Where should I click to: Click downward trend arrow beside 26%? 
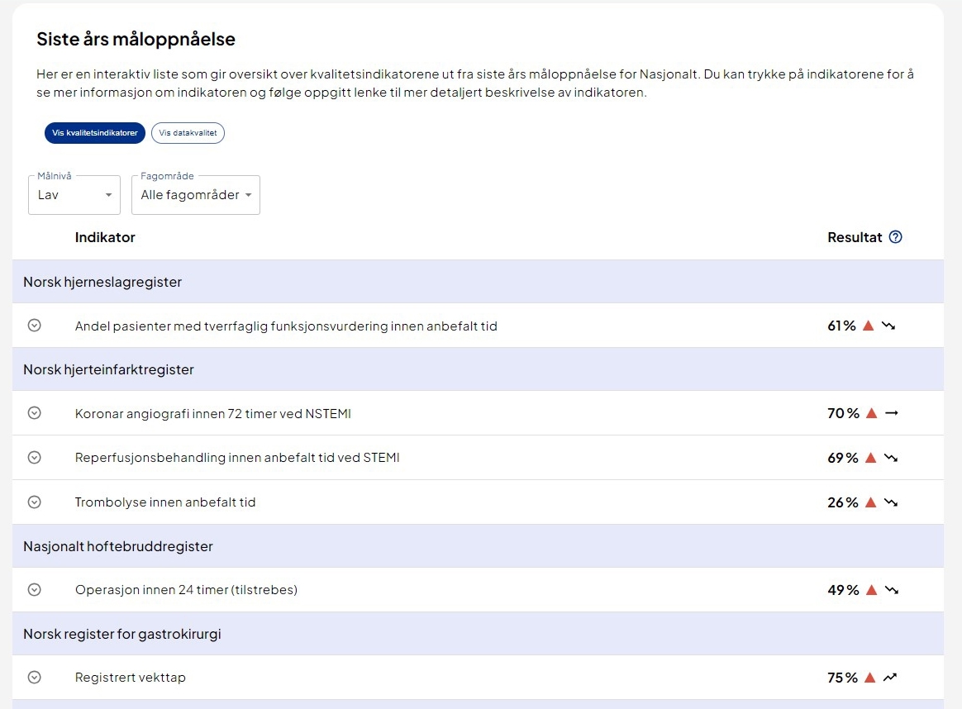[889, 502]
